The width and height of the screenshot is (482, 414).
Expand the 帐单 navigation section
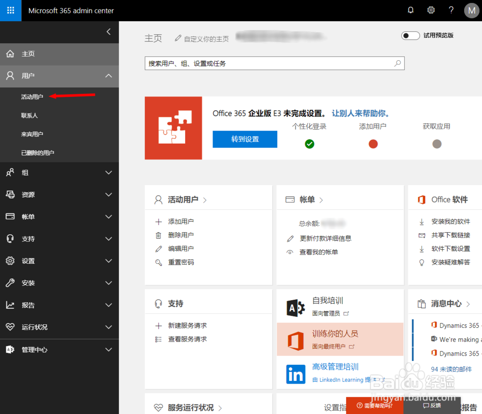tap(108, 217)
